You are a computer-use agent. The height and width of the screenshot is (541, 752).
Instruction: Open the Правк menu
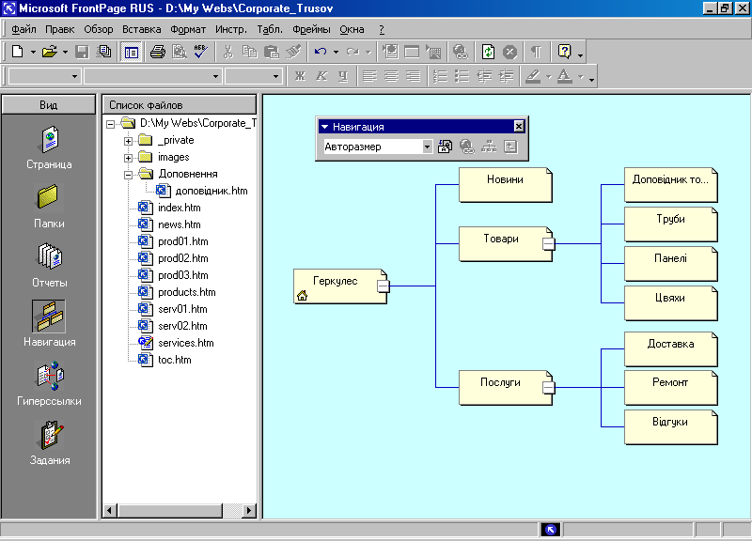[x=59, y=29]
